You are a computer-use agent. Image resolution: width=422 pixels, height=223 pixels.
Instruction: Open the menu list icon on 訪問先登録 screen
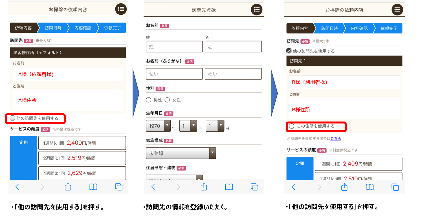(257, 9)
